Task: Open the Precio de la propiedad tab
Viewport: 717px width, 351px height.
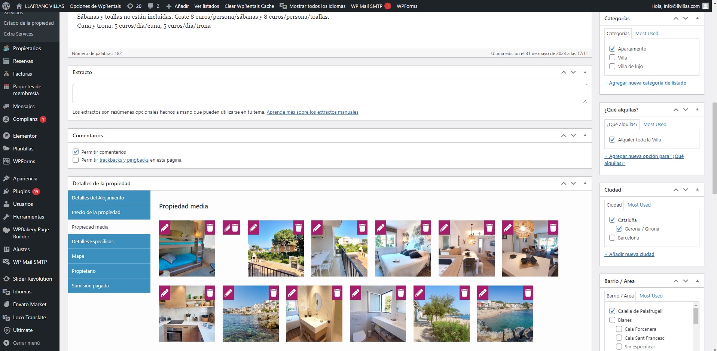Action: coord(109,212)
